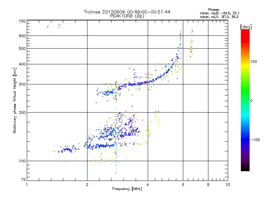Click the 'Stationary phase Virtual Height [km]' label
Image resolution: width=268 pixels, height=201 pixels.
(14, 100)
